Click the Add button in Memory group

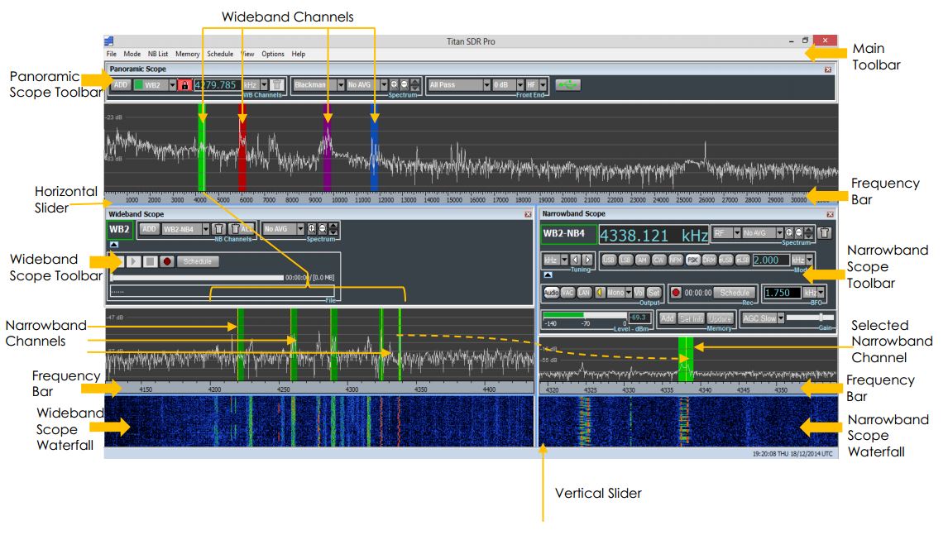[667, 318]
